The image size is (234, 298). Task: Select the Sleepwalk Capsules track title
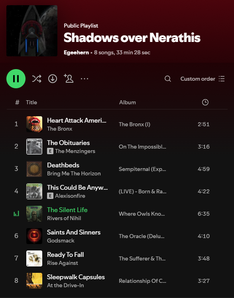click(x=76, y=277)
